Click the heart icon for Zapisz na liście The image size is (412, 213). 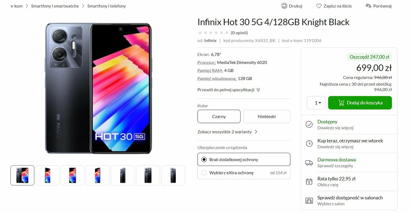pyautogui.click(x=319, y=6)
